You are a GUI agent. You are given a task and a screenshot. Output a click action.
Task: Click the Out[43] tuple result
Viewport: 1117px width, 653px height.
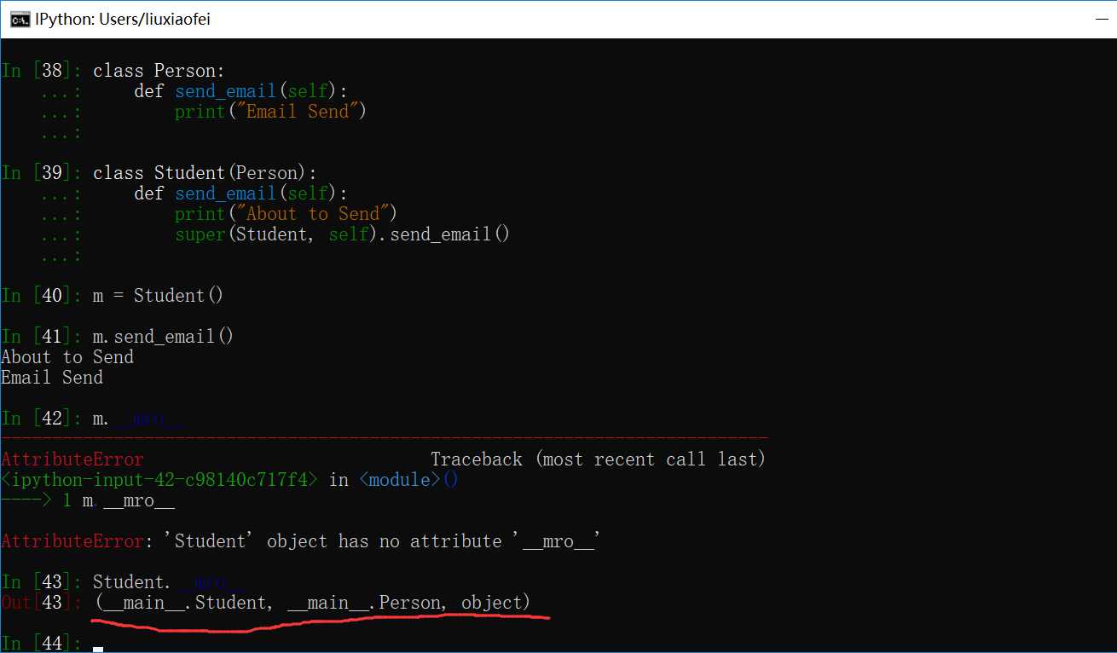pyautogui.click(x=313, y=603)
